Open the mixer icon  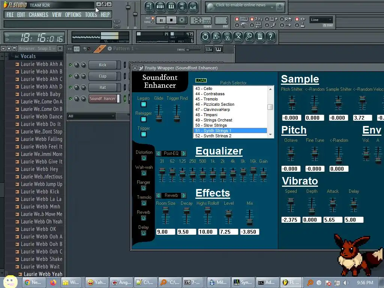[193, 7]
